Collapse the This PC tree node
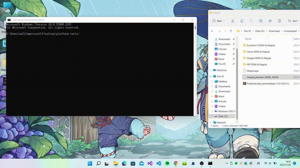 pos(211,76)
